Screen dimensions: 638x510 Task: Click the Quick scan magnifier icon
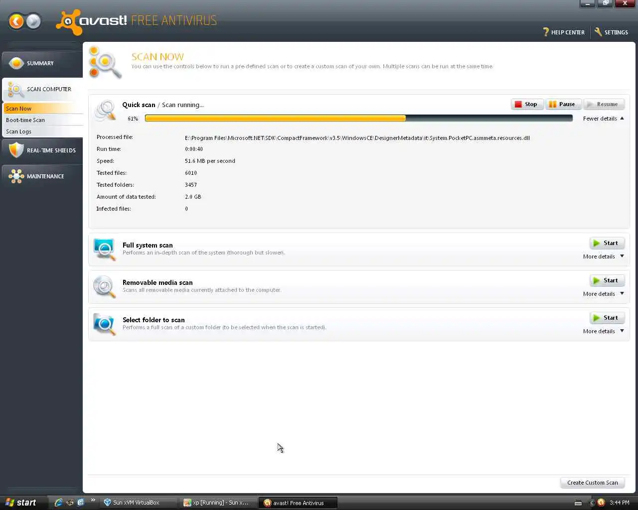point(105,111)
